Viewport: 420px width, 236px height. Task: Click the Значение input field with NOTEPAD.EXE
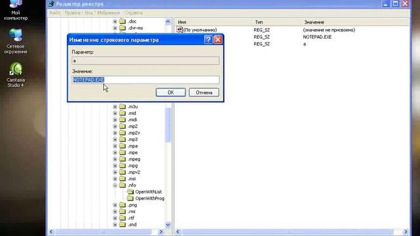click(146, 80)
